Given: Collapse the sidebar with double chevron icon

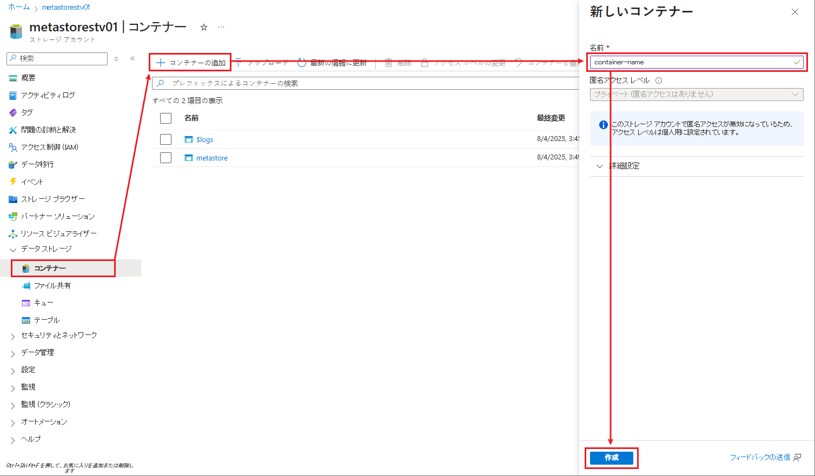Looking at the screenshot, I should pyautogui.click(x=132, y=58).
